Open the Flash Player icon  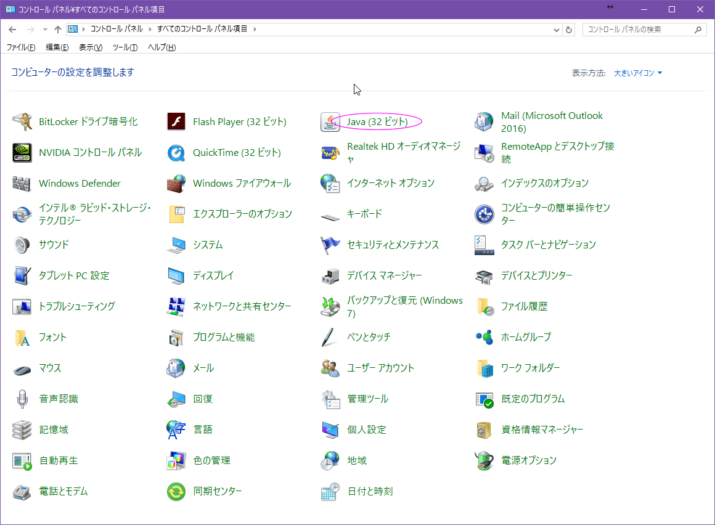coord(176,122)
